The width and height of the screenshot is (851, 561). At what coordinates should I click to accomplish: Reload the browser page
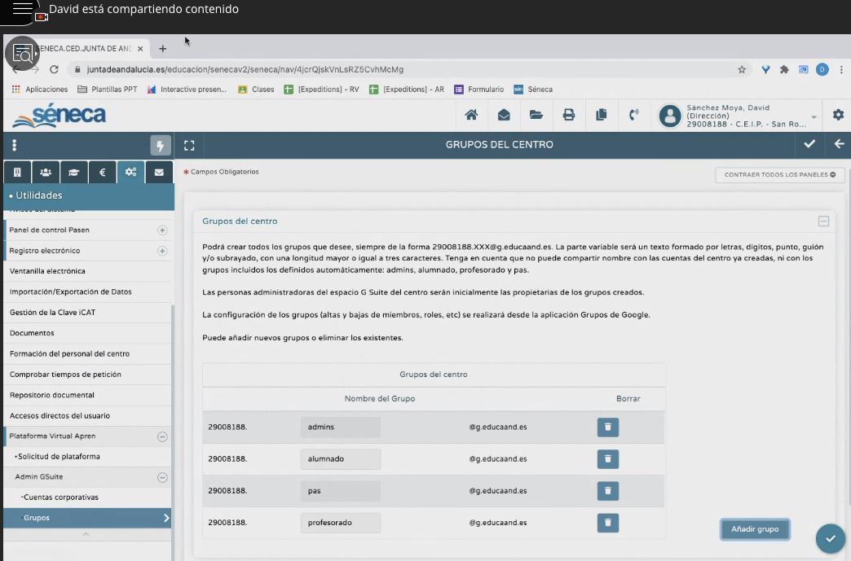pos(54,69)
